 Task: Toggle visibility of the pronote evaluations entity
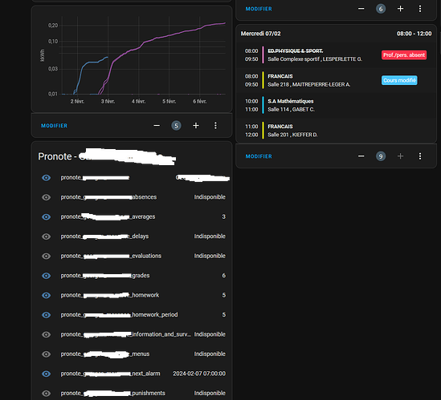(46, 256)
